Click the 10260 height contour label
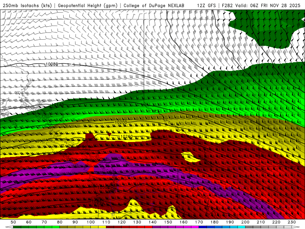Image resolution: width=305 pixels, height=229 pixels. tap(127, 137)
